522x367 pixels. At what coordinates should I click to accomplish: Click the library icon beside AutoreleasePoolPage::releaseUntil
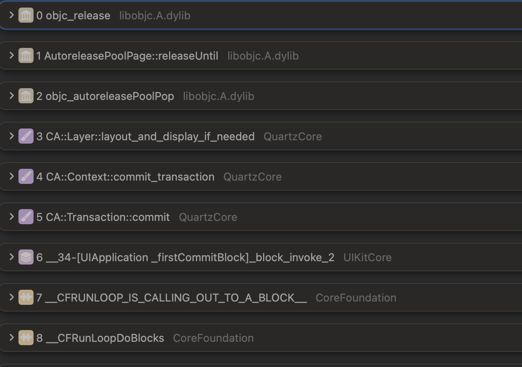26,56
